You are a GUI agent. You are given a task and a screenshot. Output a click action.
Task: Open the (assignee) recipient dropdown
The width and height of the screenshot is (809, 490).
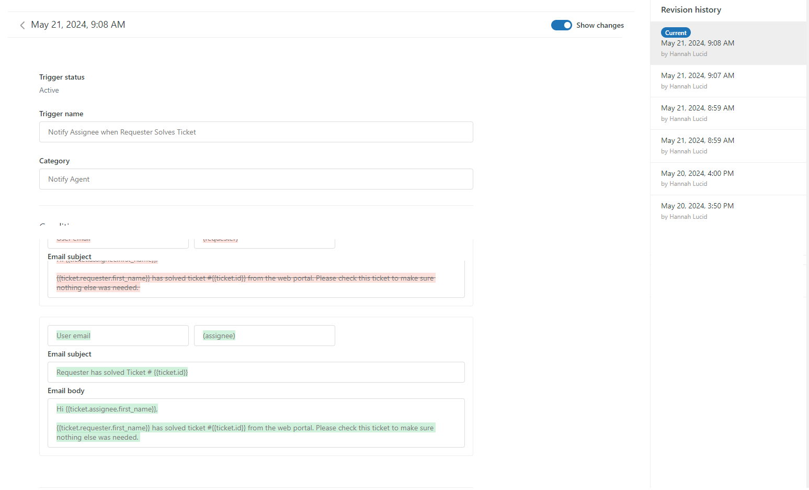tap(264, 336)
